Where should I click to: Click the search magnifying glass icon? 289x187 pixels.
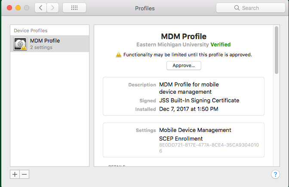(237, 8)
